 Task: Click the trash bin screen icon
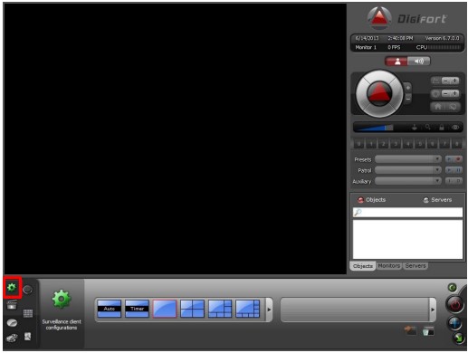[x=428, y=331]
